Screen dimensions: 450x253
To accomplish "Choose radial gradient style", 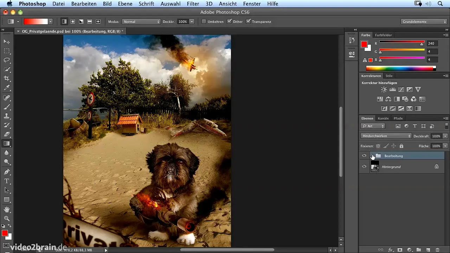I will pyautogui.click(x=73, y=21).
